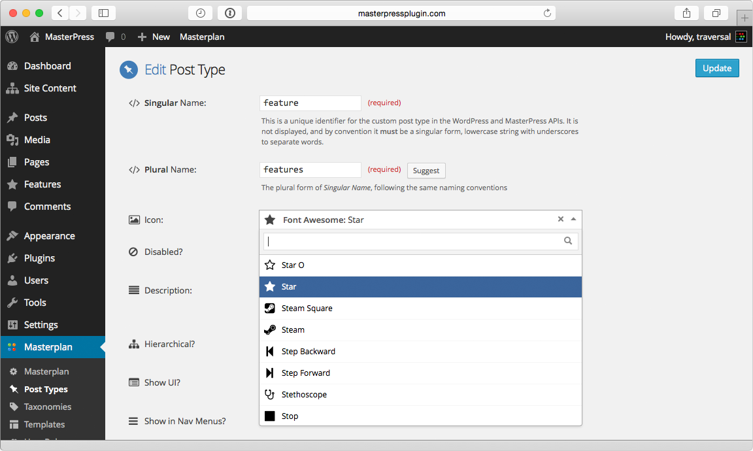The height and width of the screenshot is (451, 753).
Task: Open Taxonomies in sidebar submenu
Action: tap(48, 407)
